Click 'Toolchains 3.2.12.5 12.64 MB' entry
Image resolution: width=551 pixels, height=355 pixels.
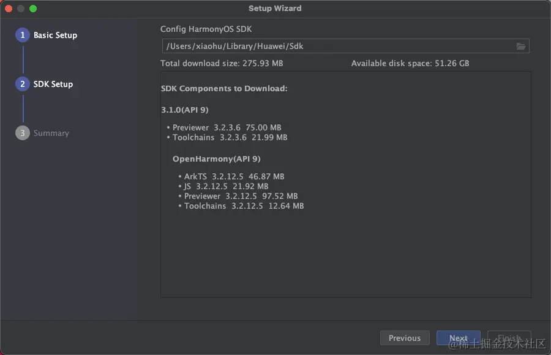(x=244, y=206)
